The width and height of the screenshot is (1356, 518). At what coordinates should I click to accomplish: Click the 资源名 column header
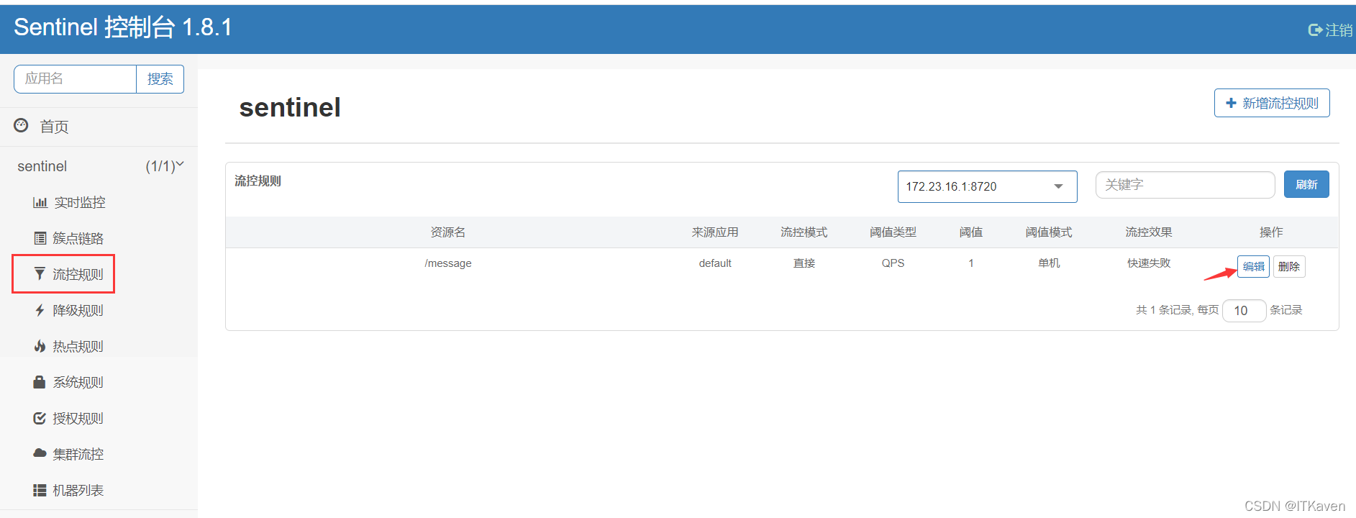click(448, 232)
